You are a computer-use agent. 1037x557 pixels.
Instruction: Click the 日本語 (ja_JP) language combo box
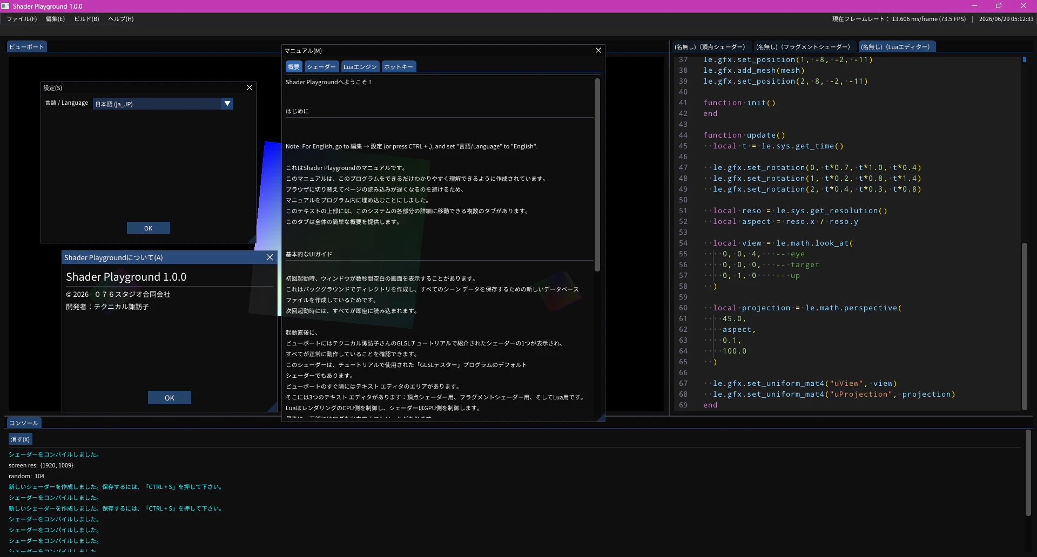(x=163, y=104)
